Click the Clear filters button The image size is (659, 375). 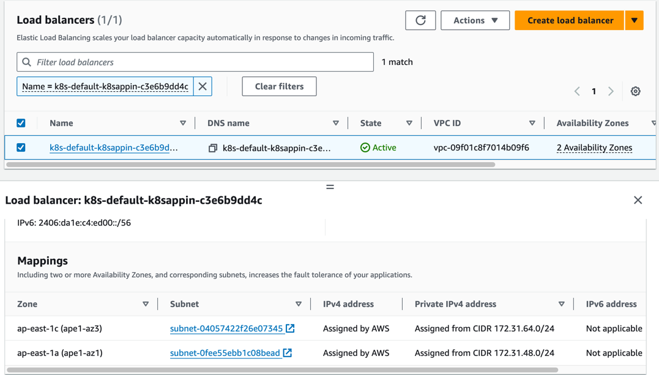click(279, 86)
